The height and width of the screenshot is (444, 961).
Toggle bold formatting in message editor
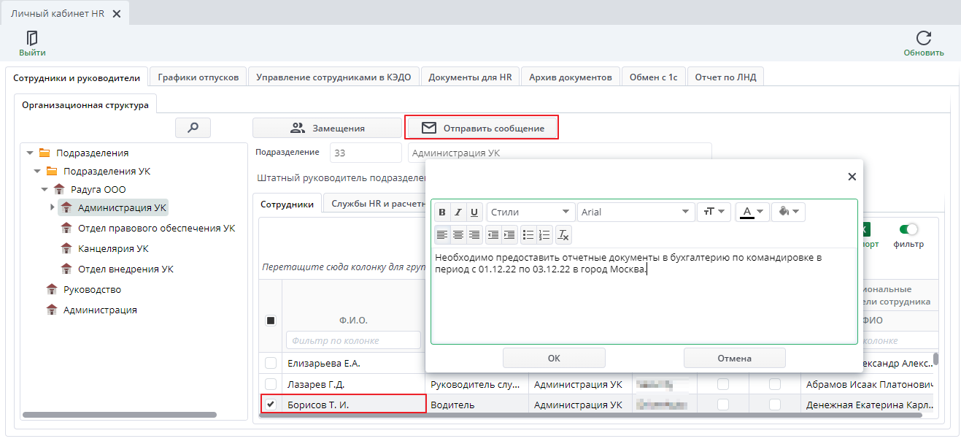[442, 213]
